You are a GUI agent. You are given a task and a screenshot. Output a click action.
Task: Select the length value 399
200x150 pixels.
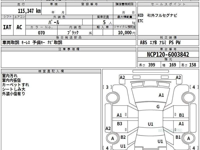[152, 65]
